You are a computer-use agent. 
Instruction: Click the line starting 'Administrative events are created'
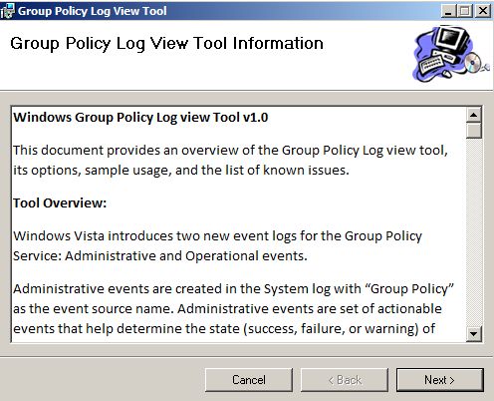click(233, 289)
